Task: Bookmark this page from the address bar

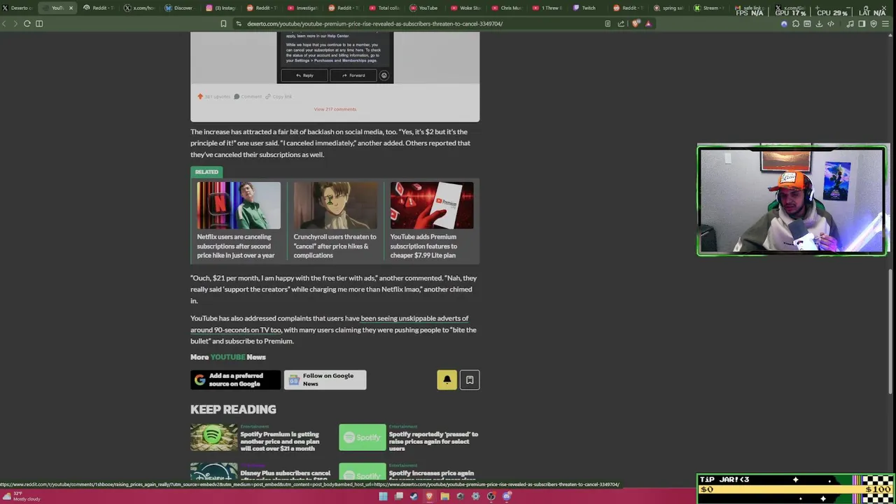Action: coord(223,24)
